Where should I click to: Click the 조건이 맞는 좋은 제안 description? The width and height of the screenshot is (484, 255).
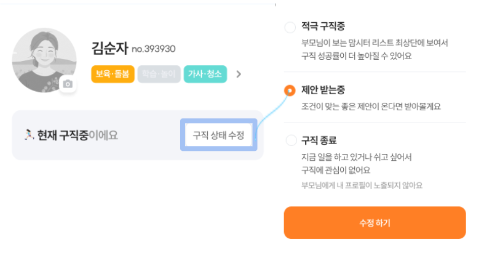pos(371,106)
